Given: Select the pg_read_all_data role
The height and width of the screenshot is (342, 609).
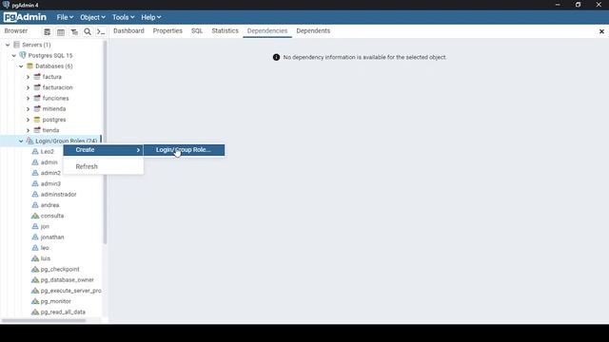Looking at the screenshot, I should [63, 312].
